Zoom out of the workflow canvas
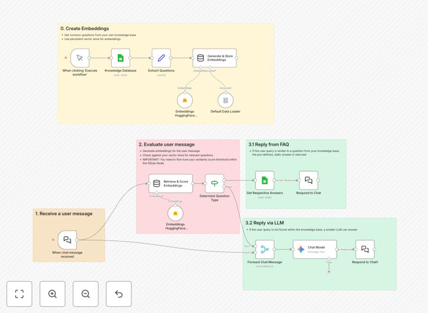 pos(85,294)
